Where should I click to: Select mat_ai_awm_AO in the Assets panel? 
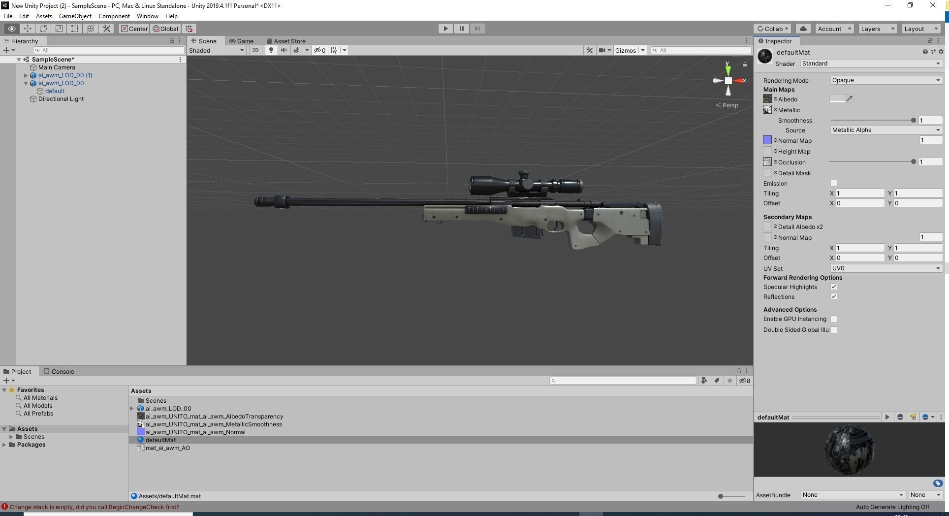[167, 448]
